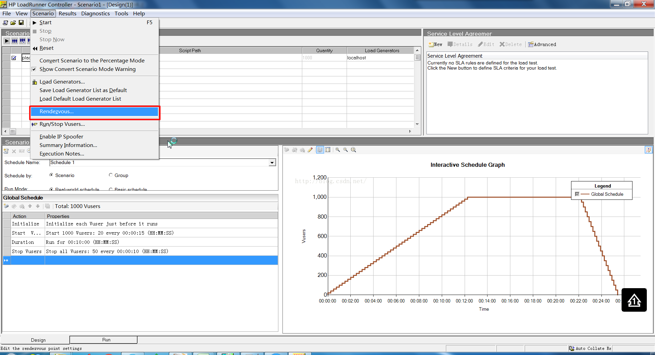Screen dimensions: 655x355
Task: Choose Start from the Scenario menu
Action: click(94, 23)
